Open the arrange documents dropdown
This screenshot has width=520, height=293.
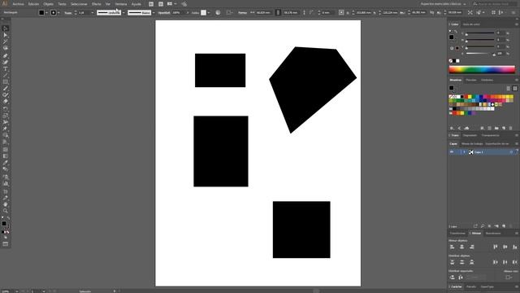[171, 4]
